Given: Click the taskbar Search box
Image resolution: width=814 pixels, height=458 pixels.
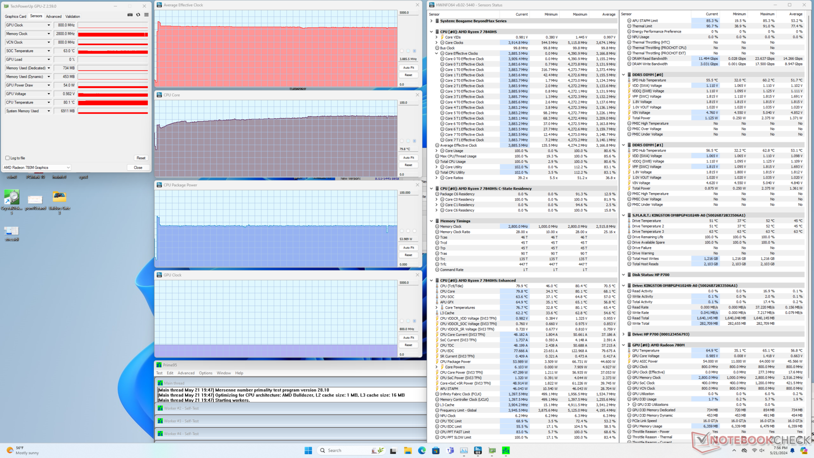Looking at the screenshot, I should 335,450.
